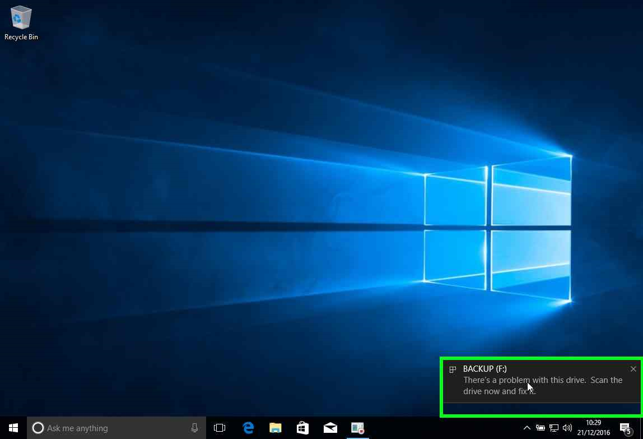Open the Mail app from the taskbar

(x=330, y=428)
